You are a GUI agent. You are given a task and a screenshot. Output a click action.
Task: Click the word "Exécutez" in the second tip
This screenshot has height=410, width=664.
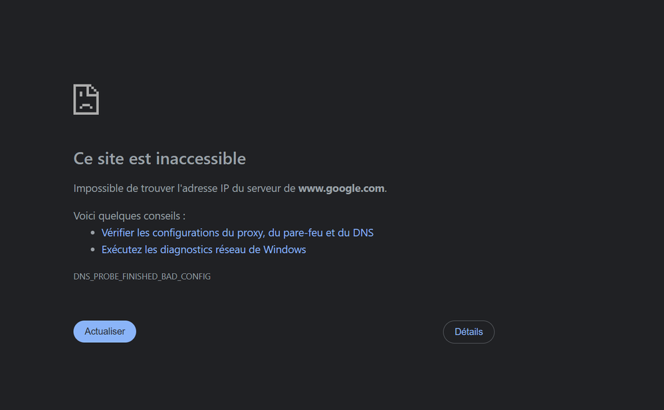[122, 250]
